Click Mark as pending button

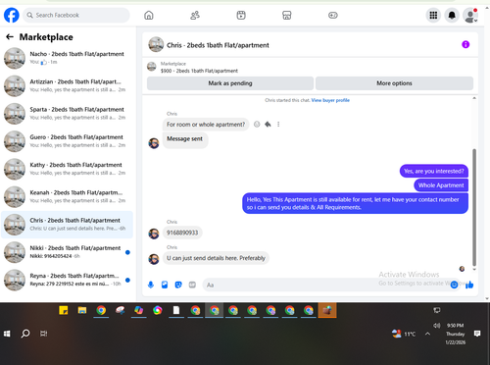[230, 83]
